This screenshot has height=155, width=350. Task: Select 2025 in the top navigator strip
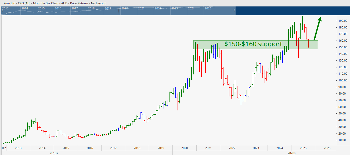coord(208,8)
